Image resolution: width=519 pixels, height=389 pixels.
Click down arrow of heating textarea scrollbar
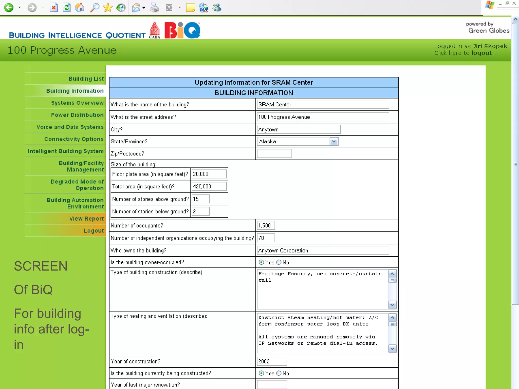pyautogui.click(x=392, y=349)
